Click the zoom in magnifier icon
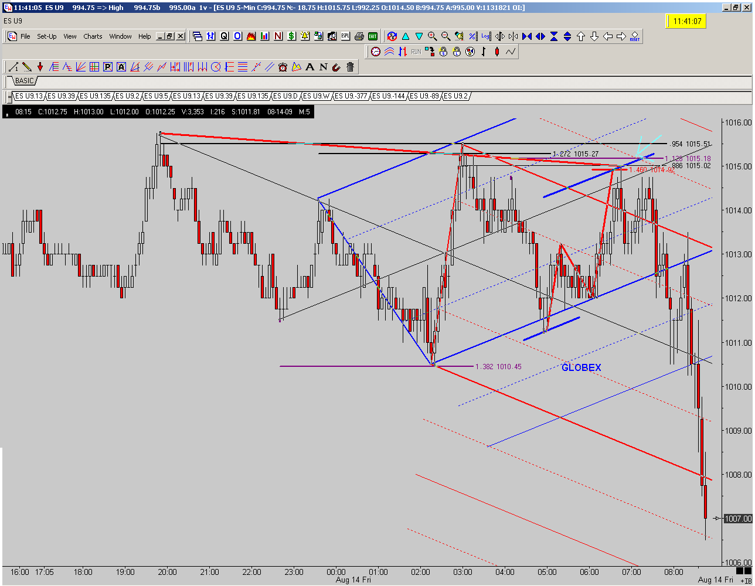 point(432,36)
